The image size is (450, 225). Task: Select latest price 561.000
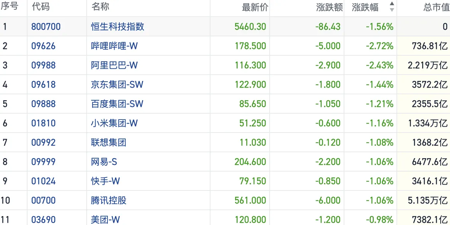pos(250,200)
